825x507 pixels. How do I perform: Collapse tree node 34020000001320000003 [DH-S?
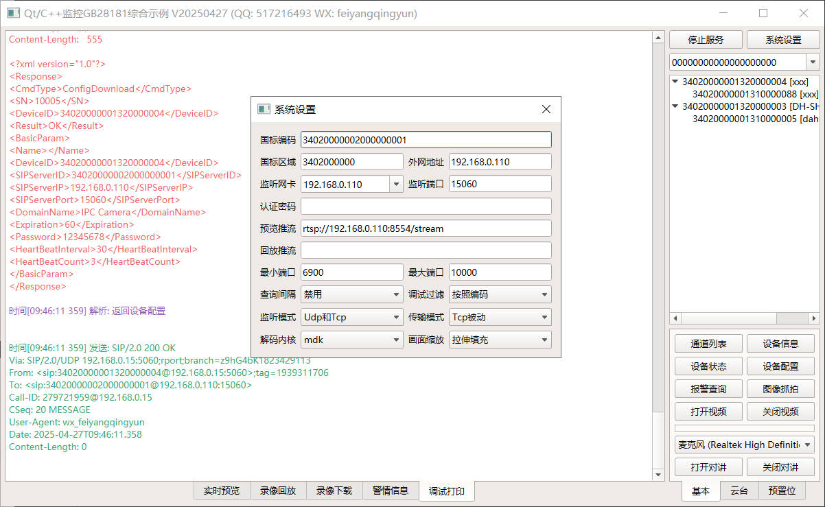[675, 106]
